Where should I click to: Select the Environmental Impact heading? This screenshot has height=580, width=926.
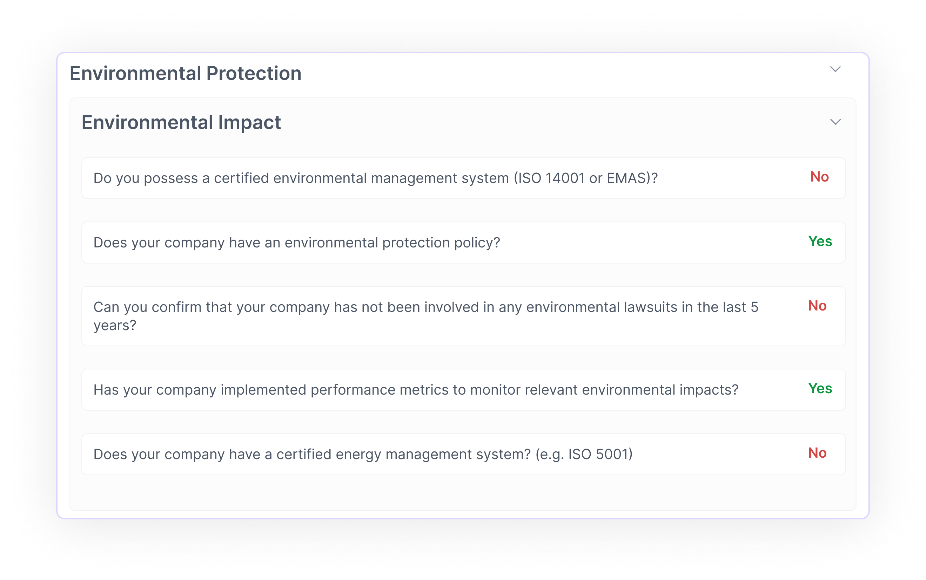point(181,123)
